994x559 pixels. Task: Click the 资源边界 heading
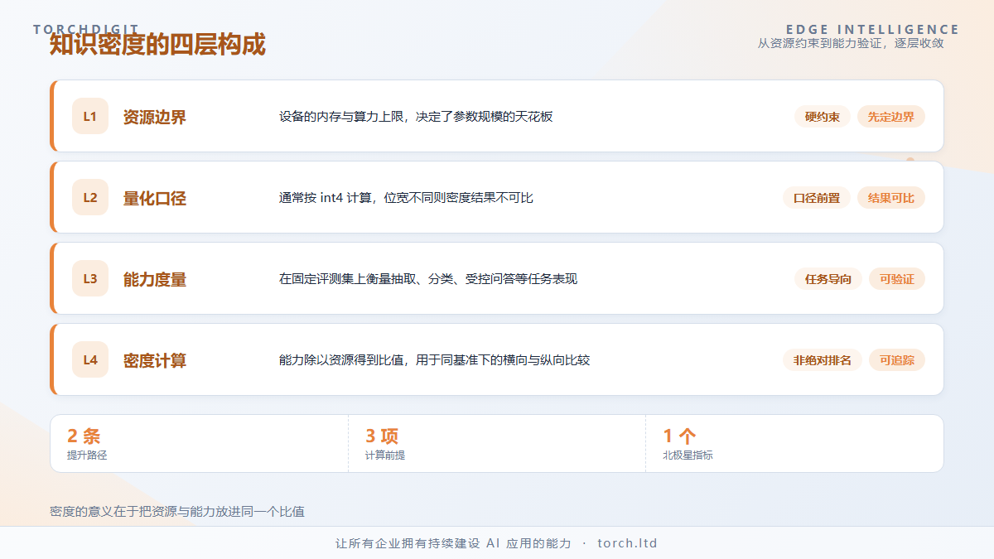(x=155, y=117)
